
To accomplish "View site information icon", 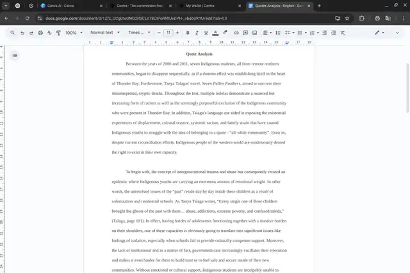I will click(x=40, y=19).
